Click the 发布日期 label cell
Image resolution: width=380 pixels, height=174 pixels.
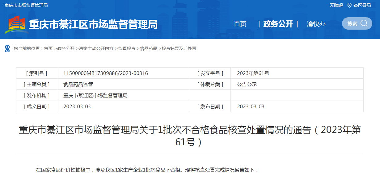click(x=210, y=106)
